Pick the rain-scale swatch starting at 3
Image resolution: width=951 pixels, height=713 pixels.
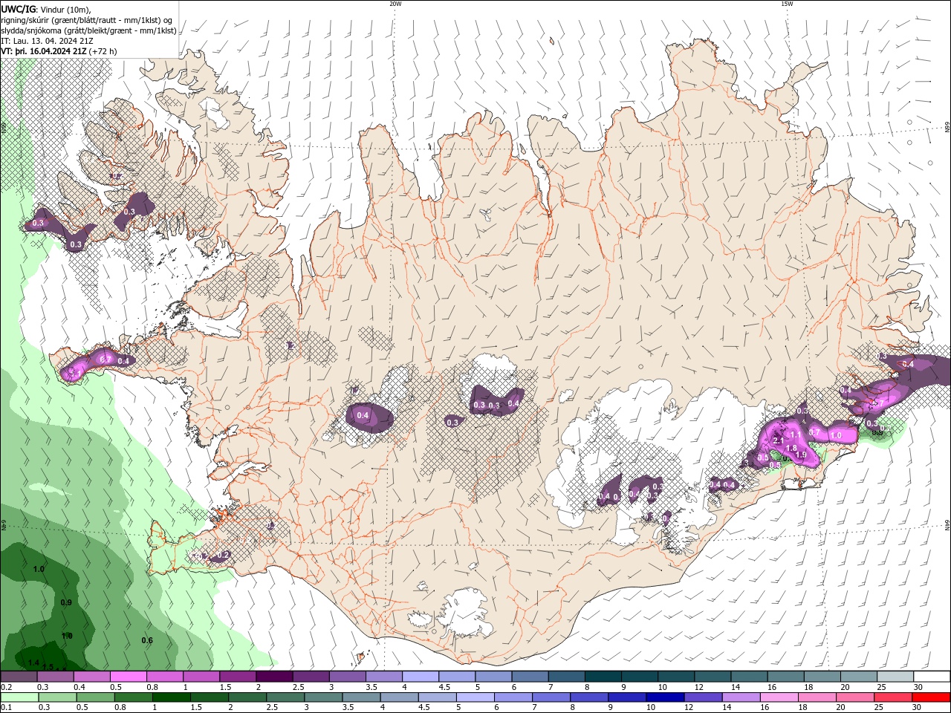point(322,697)
